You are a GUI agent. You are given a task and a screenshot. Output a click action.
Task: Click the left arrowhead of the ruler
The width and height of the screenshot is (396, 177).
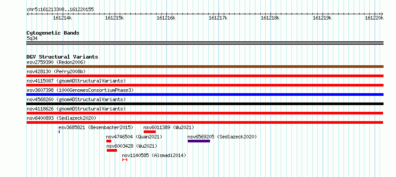coord(28,14)
